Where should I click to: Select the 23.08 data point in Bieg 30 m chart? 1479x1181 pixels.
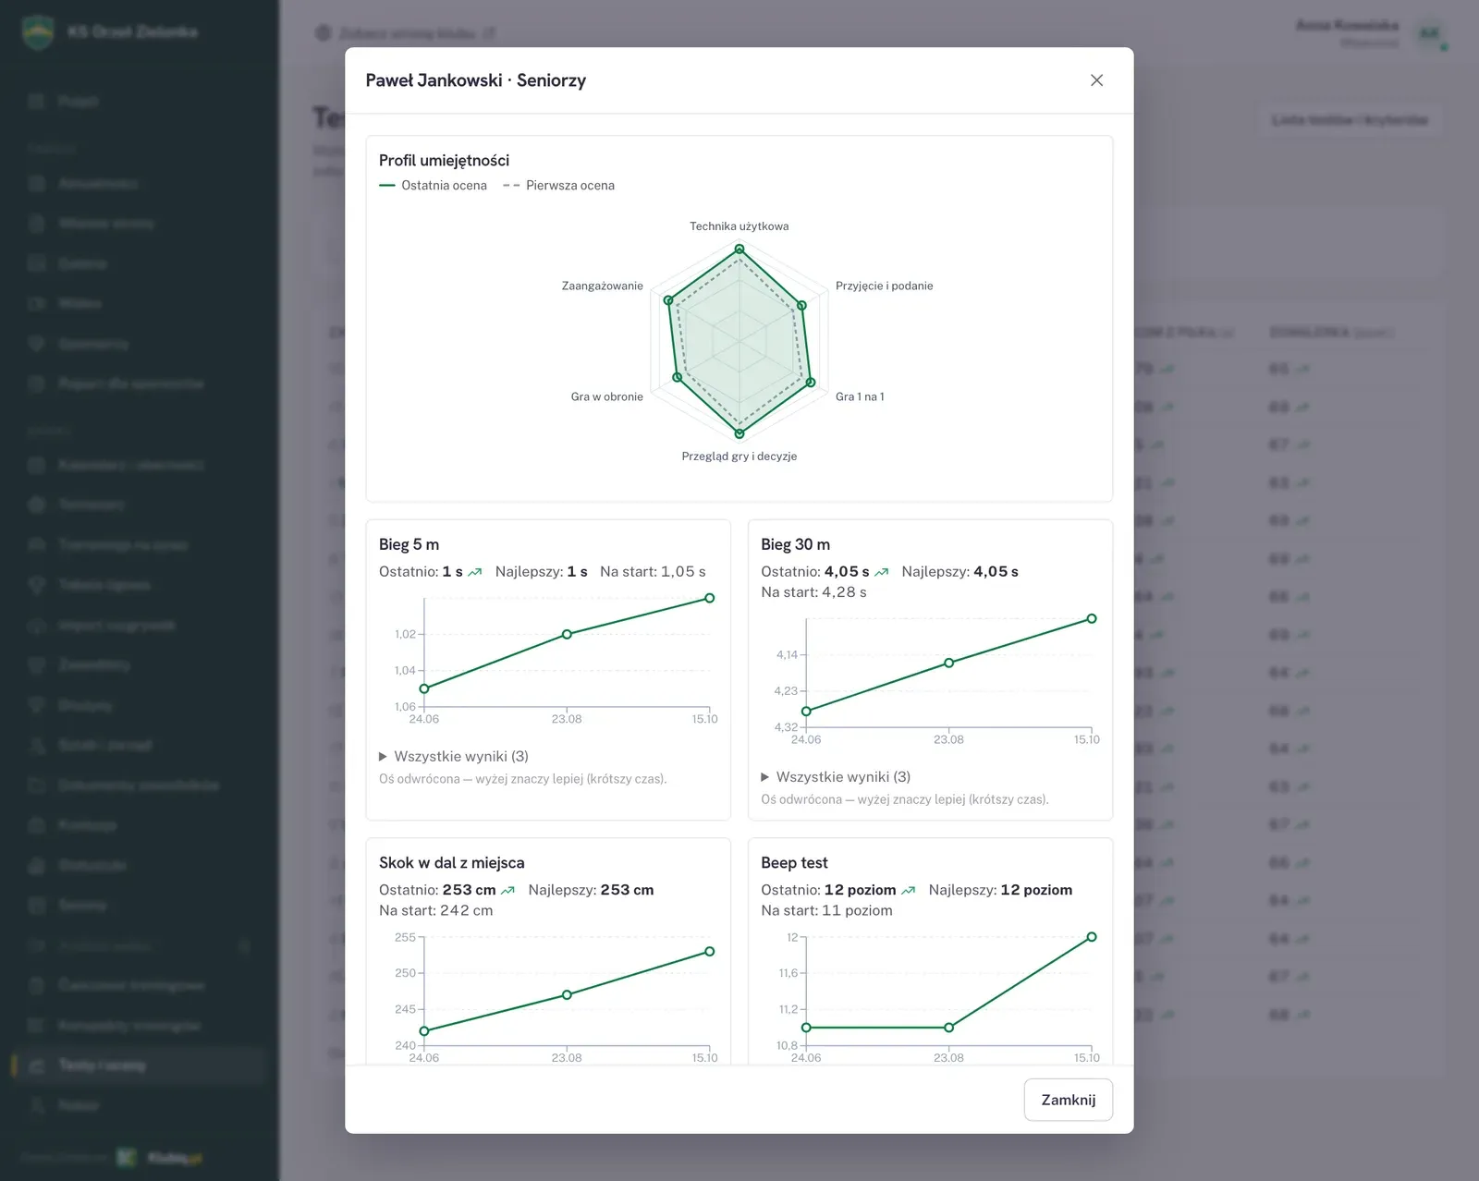click(x=948, y=663)
